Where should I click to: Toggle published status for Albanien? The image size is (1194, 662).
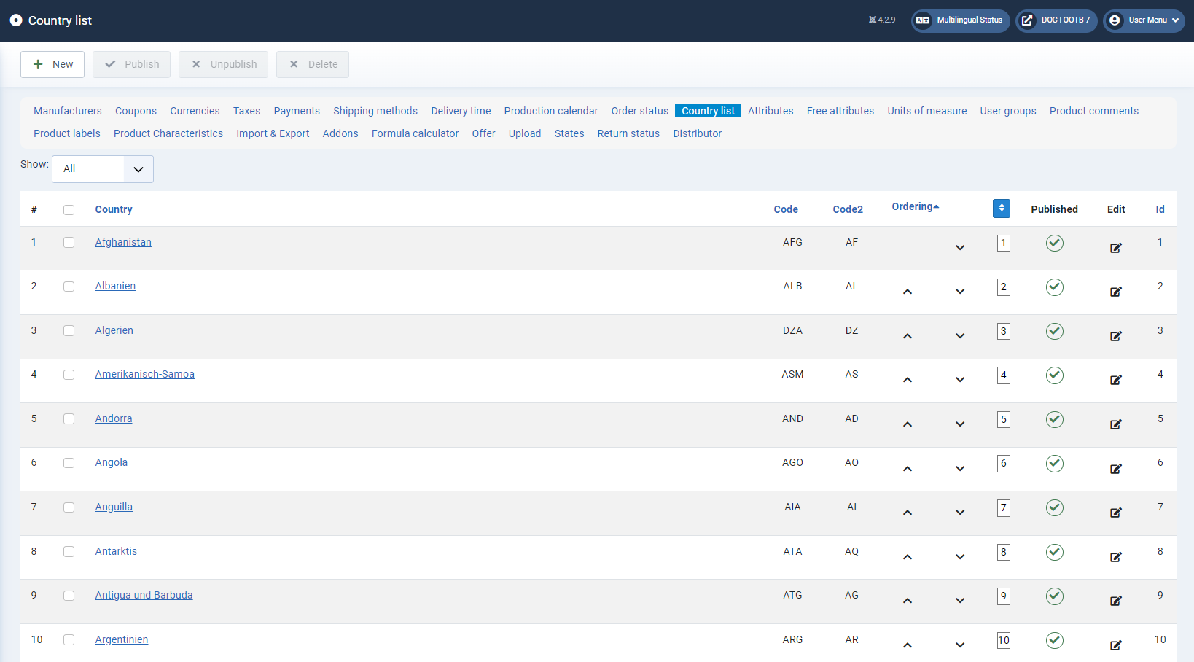coord(1054,287)
